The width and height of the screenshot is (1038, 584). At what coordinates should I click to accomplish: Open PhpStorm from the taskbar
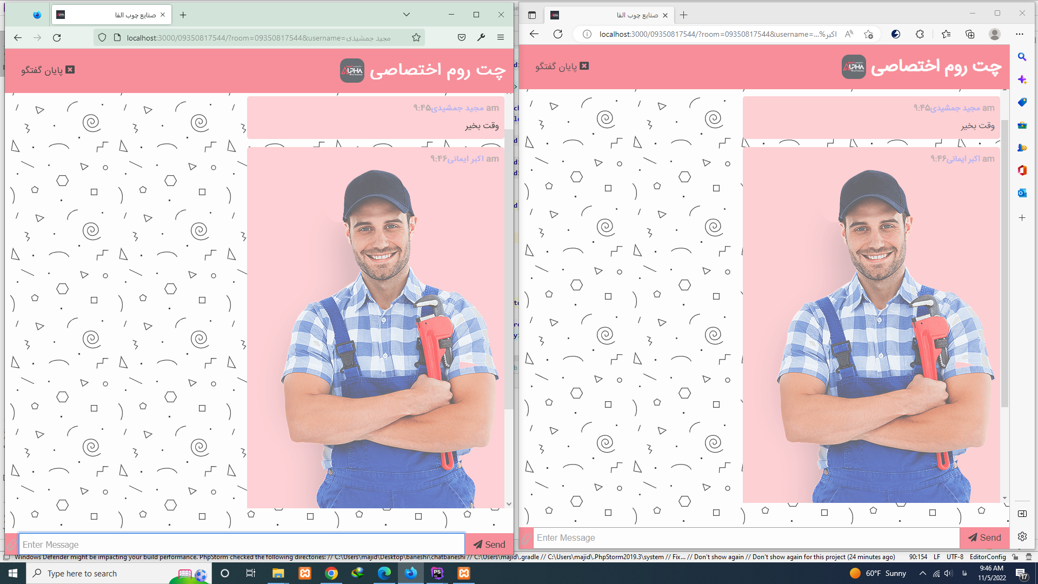click(x=437, y=573)
